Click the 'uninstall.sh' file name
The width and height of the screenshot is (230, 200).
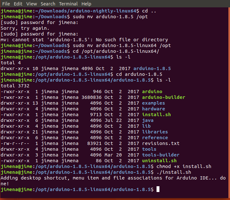(x=159, y=161)
